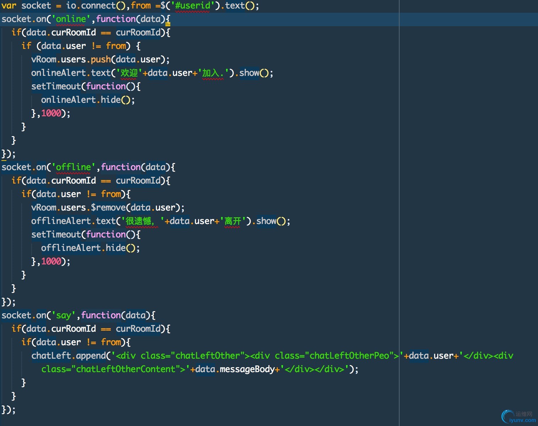Click the 'online' event name string
This screenshot has height=426, width=538.
[71, 19]
